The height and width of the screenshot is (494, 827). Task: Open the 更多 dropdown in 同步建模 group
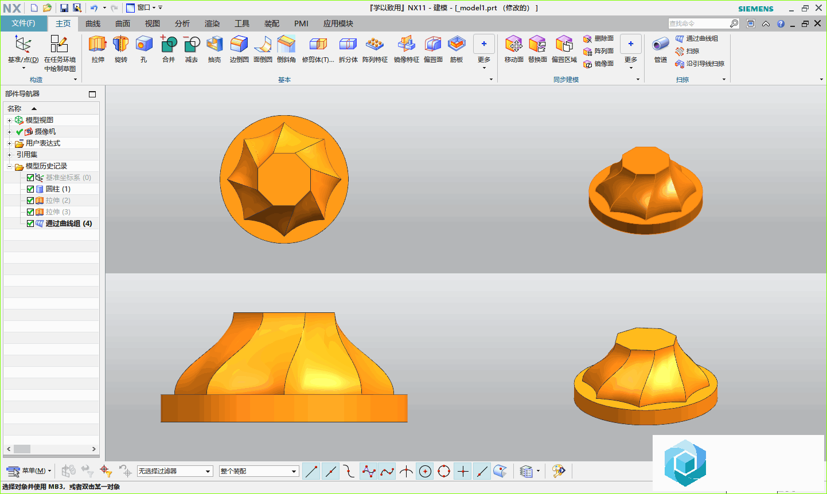[631, 52]
